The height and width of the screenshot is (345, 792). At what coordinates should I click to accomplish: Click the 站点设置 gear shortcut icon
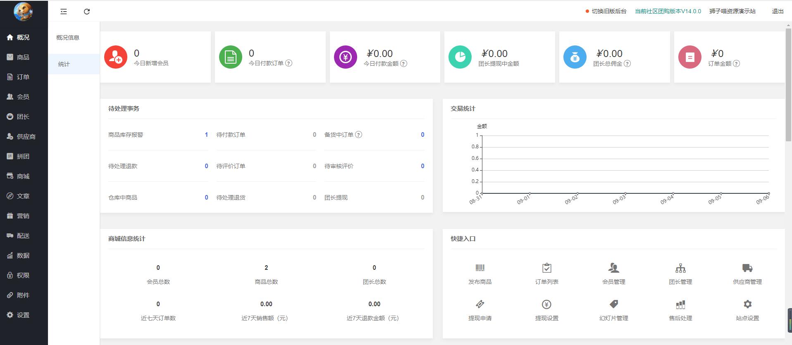(x=747, y=305)
